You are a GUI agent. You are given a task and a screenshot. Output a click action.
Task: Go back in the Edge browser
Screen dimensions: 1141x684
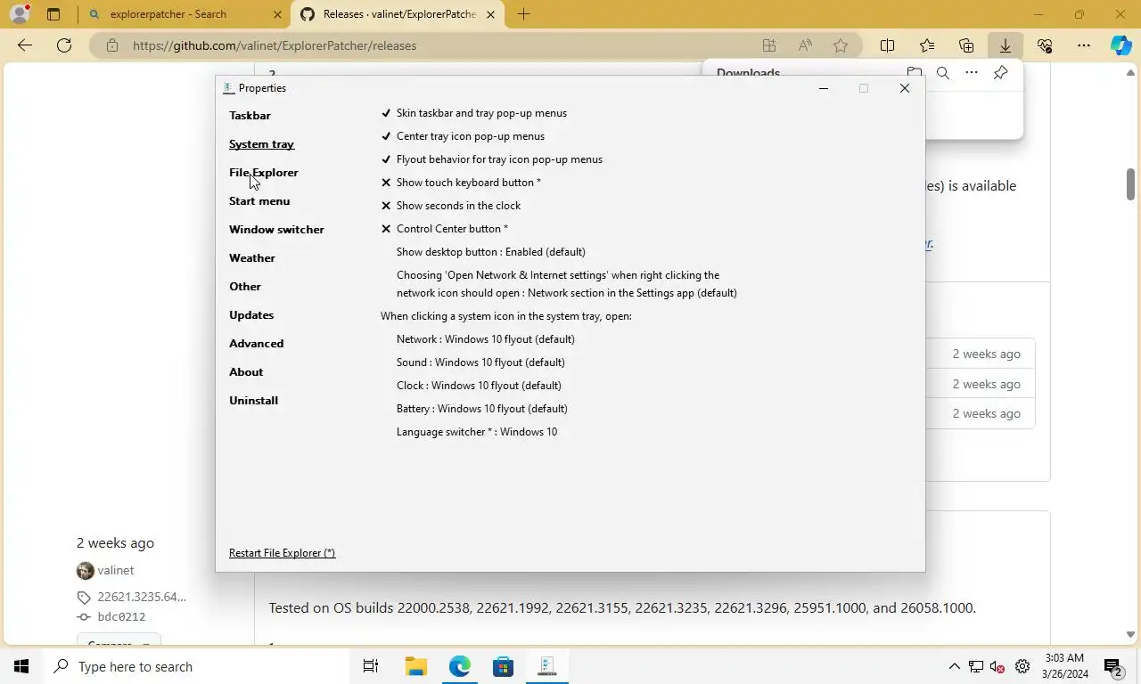click(x=25, y=45)
